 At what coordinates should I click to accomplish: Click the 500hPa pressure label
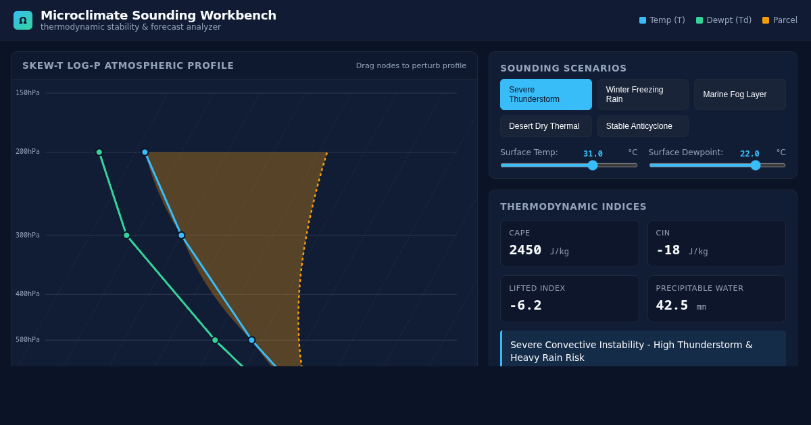28,340
